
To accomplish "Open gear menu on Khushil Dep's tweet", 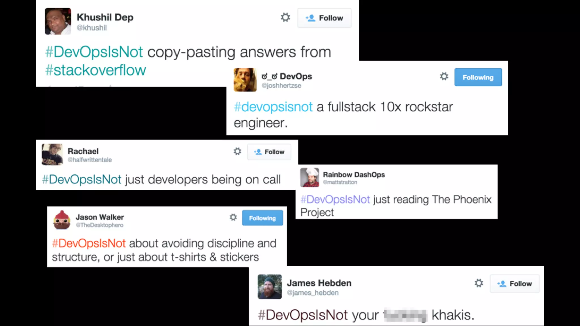I will pyautogui.click(x=285, y=18).
